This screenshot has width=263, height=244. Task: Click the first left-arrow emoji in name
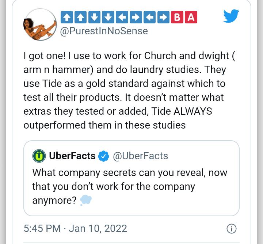click(122, 17)
